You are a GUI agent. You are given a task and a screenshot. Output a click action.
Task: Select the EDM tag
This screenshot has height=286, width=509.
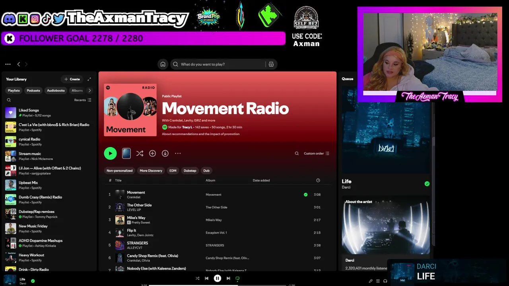coord(173,171)
